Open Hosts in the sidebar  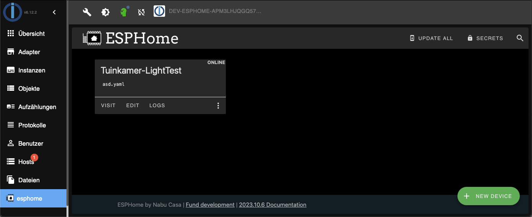coord(33,162)
